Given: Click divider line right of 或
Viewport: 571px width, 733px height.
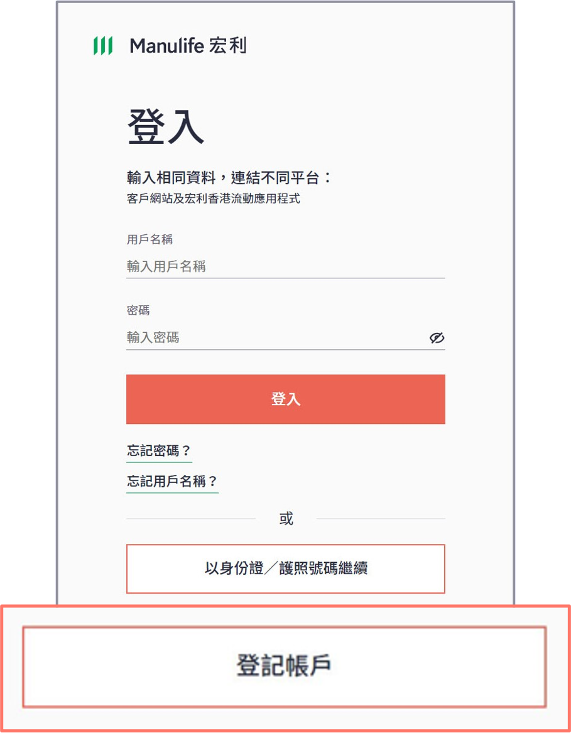Looking at the screenshot, I should [381, 518].
